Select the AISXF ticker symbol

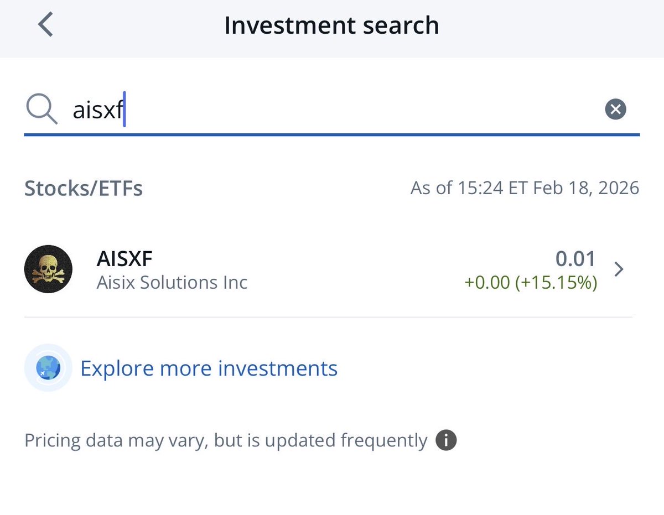coord(126,258)
